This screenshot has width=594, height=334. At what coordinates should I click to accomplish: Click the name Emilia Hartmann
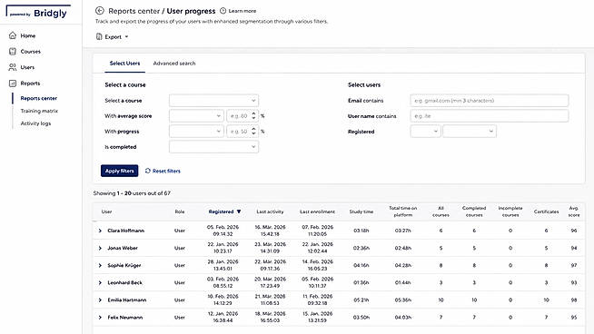(x=126, y=300)
